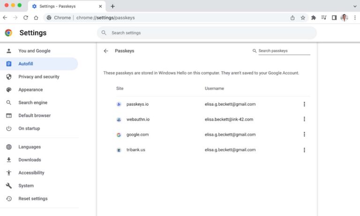Open Autofill settings section
360x216 pixels.
coord(39,64)
